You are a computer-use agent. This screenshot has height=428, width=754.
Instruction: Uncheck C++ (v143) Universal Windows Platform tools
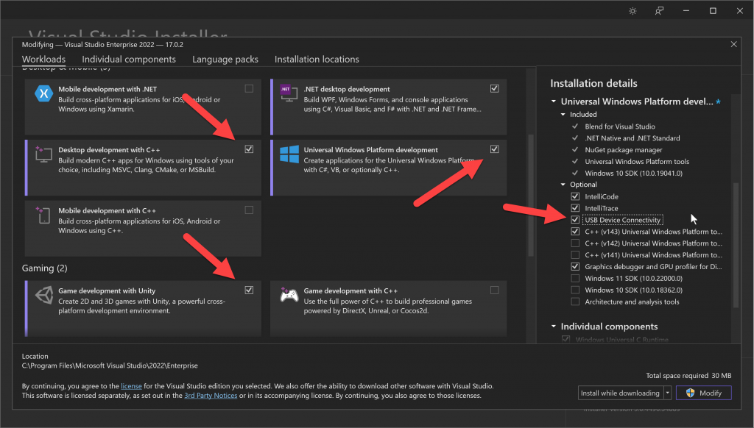pos(575,231)
